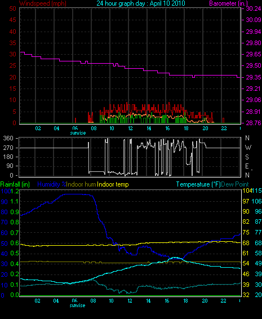
Task: Click the 'Windspeed (mph)' red axis title
Action: [43, 3]
